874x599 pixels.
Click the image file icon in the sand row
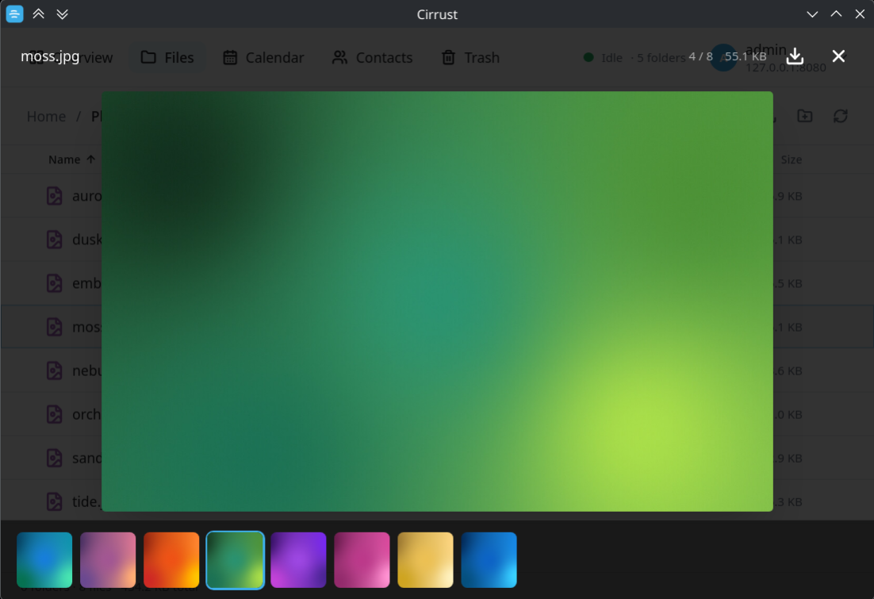(x=54, y=458)
